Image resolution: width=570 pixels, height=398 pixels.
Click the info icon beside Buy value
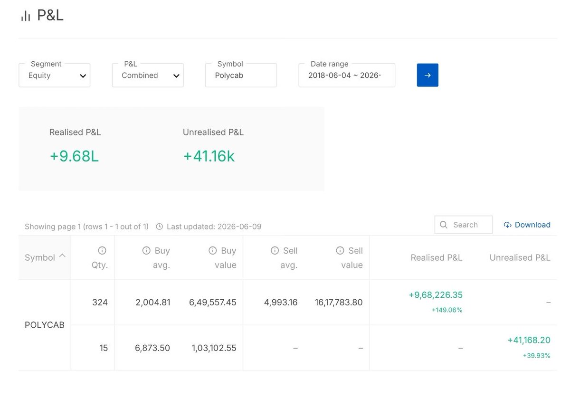tap(213, 250)
